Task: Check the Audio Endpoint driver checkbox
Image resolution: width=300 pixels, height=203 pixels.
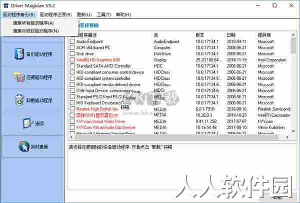Action: click(x=72, y=41)
